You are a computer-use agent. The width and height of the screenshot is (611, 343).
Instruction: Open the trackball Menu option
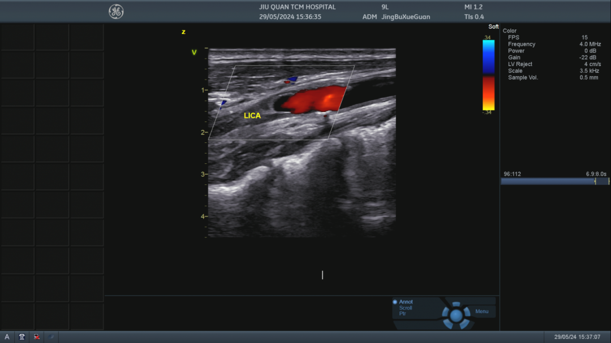click(481, 311)
